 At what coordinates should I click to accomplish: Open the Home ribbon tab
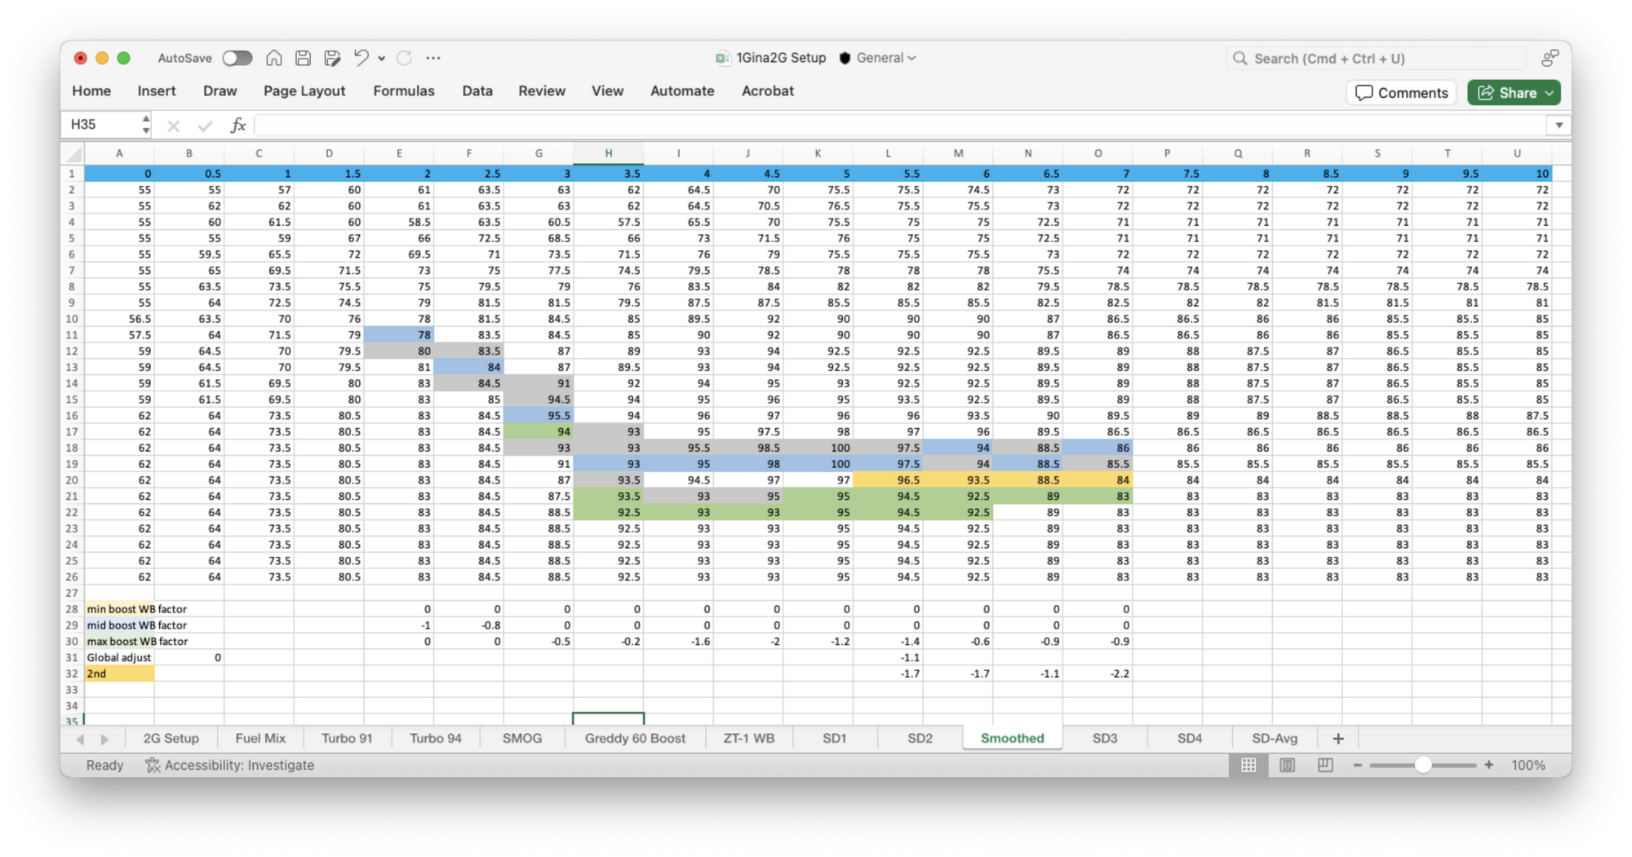[x=91, y=91]
